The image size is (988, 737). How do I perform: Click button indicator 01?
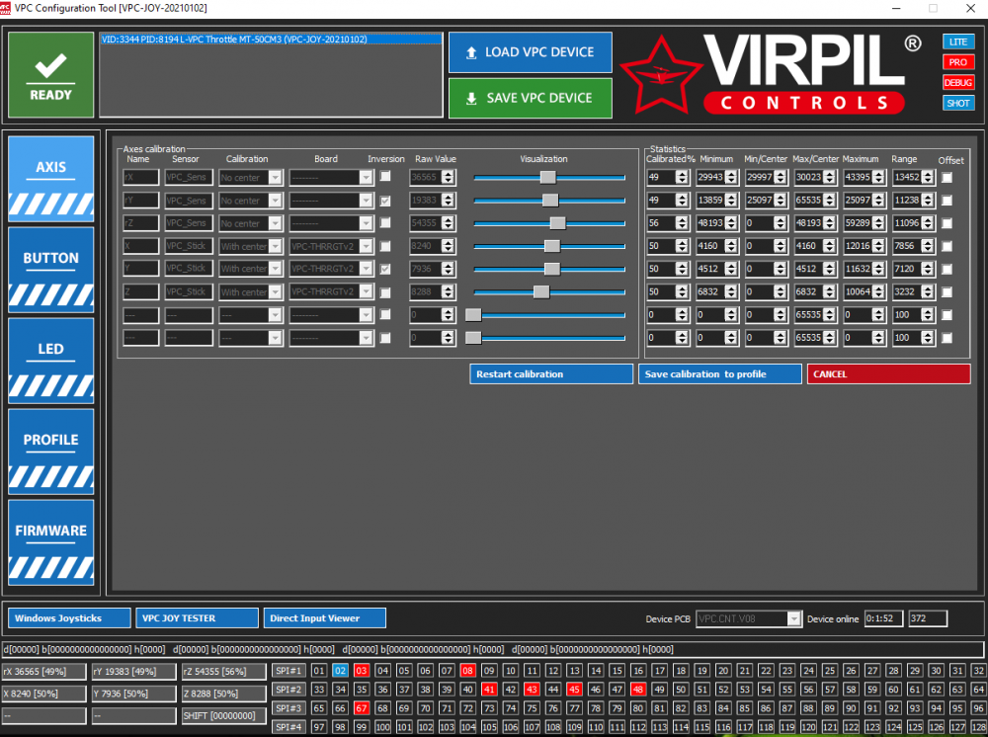point(319,670)
